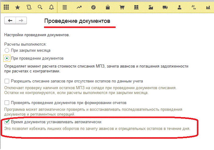Click the 'Расчеты выполняются:' label
Image resolution: width=214 pixels, height=150 pixels.
(25, 44)
